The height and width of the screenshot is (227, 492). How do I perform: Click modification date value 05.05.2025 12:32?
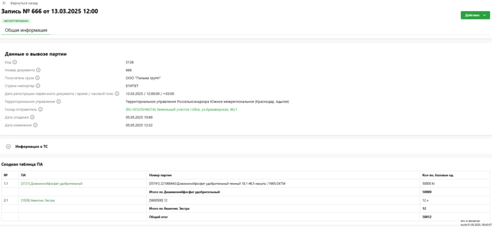click(139, 125)
